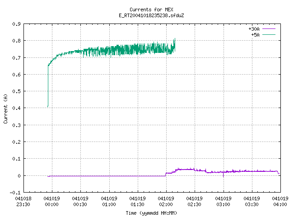Image resolution: width=289 pixels, height=217 pixels.
Task: Click the 0.2 y-axis tick label
Action: click(x=16, y=142)
